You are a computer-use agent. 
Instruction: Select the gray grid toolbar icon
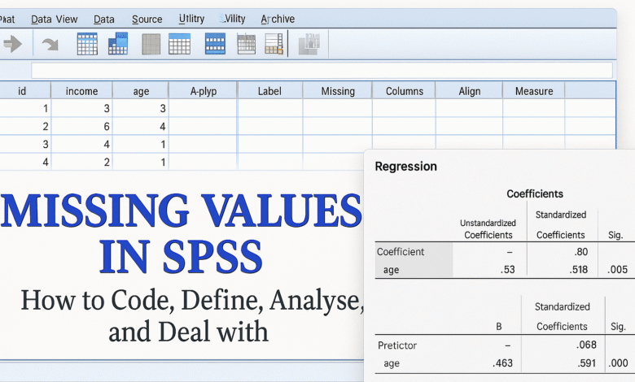coord(151,44)
